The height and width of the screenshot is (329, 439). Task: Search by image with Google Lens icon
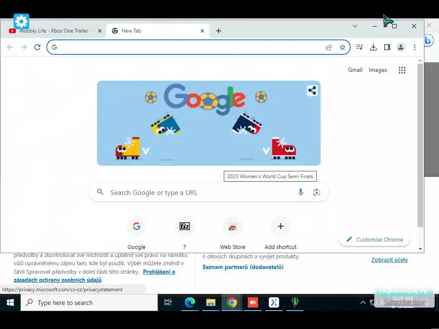[x=316, y=192]
